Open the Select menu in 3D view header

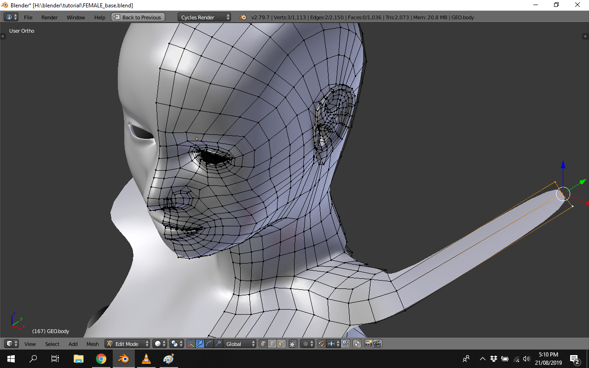click(x=52, y=344)
